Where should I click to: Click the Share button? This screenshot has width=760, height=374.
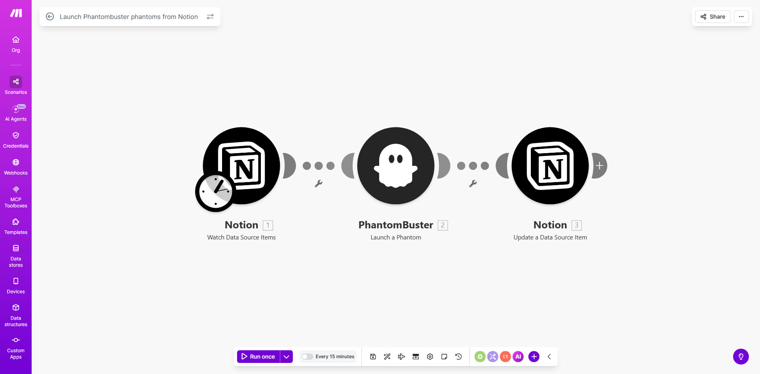click(713, 17)
